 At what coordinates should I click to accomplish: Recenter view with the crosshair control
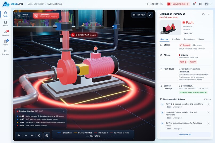(x=19, y=135)
